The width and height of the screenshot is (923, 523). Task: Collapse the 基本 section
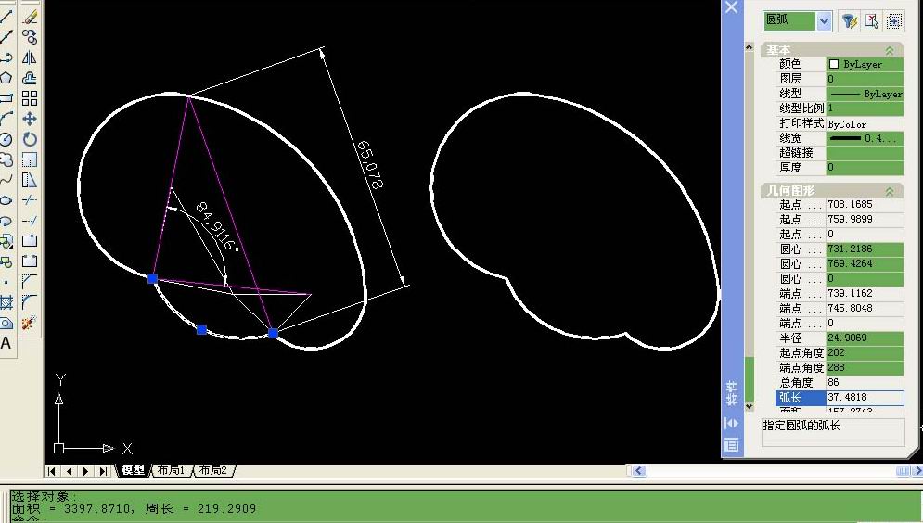890,51
